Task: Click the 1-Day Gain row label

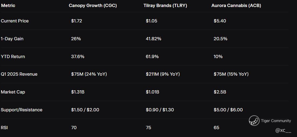Action: point(12,39)
